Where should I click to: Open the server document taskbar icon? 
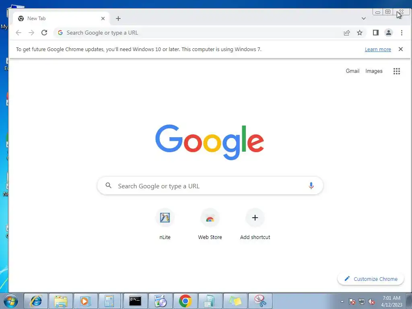click(x=210, y=301)
